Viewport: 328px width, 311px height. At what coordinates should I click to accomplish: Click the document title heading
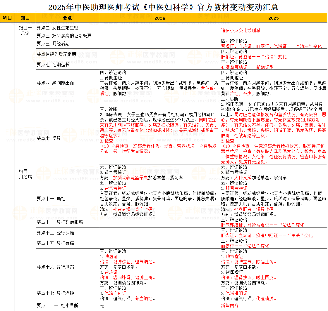pyautogui.click(x=163, y=6)
